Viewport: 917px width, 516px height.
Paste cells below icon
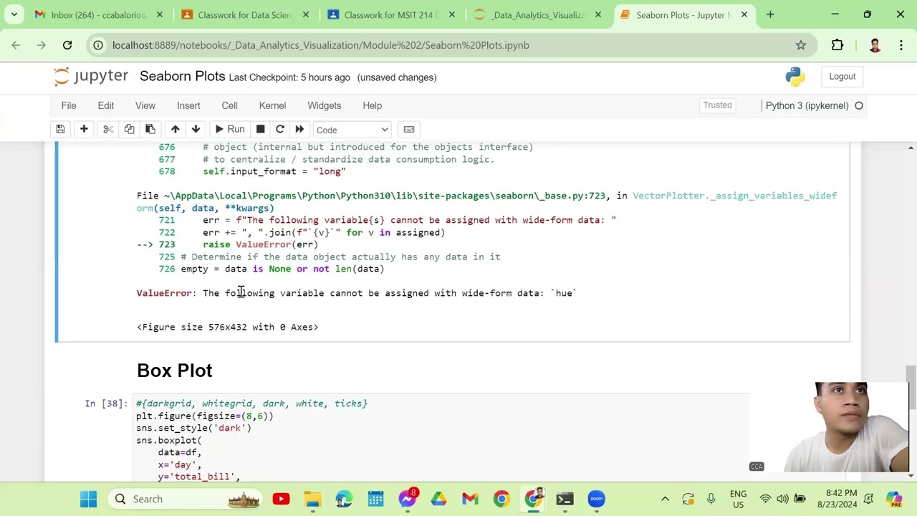[150, 130]
